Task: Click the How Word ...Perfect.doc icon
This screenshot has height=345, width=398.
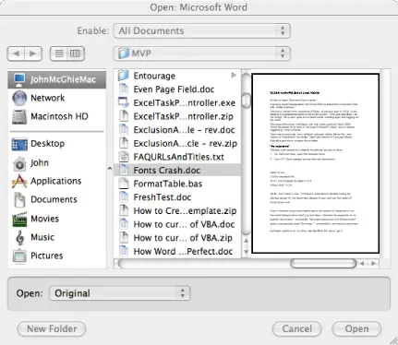Action: tap(124, 251)
